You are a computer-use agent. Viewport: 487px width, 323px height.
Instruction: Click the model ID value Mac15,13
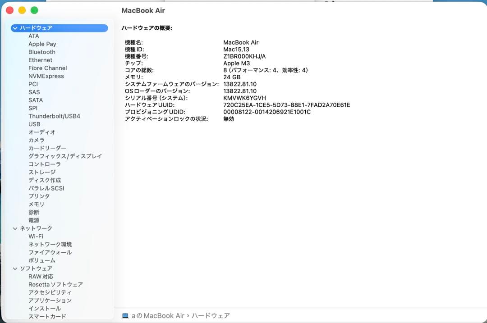click(x=236, y=50)
